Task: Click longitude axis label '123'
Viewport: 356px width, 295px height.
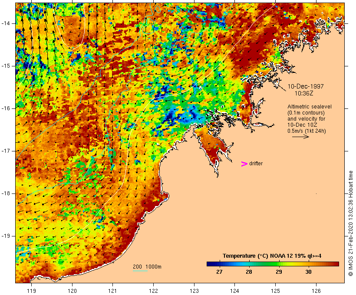Action: [194, 291]
